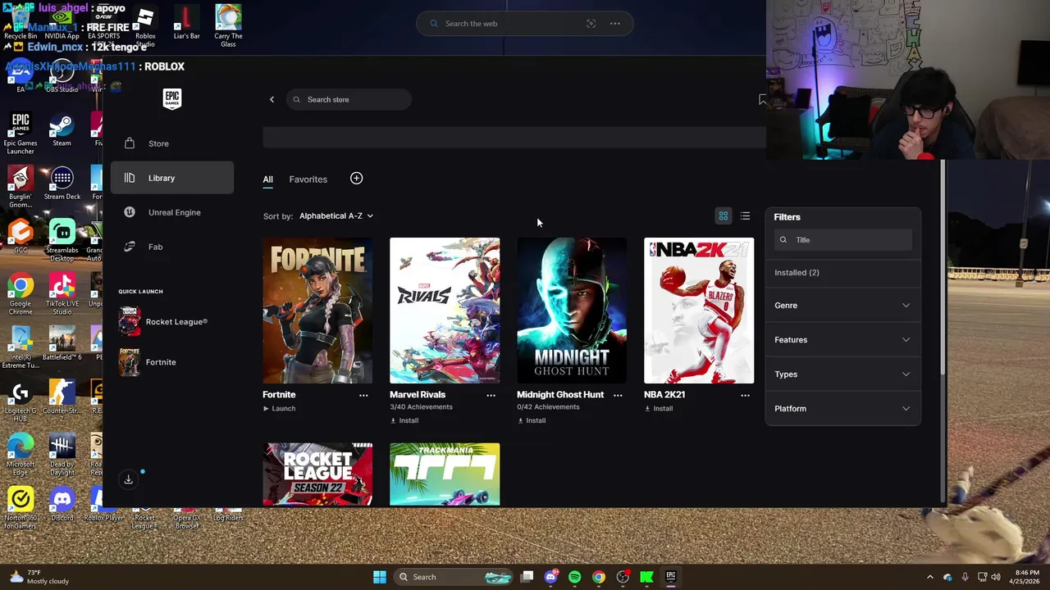Add a new collection with plus icon
The height and width of the screenshot is (590, 1050).
tap(356, 179)
